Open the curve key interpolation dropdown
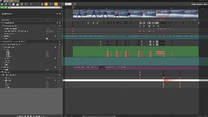The height and width of the screenshot is (117, 208). click(51, 4)
